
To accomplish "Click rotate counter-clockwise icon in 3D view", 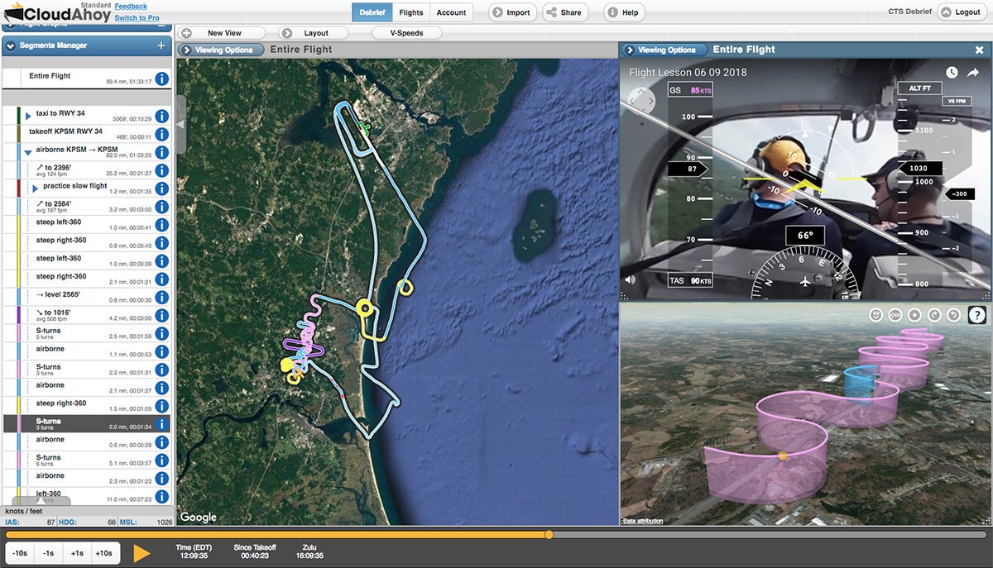I will [x=953, y=315].
